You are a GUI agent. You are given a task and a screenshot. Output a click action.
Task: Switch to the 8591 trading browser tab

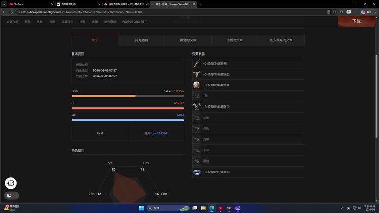[x=125, y=4]
